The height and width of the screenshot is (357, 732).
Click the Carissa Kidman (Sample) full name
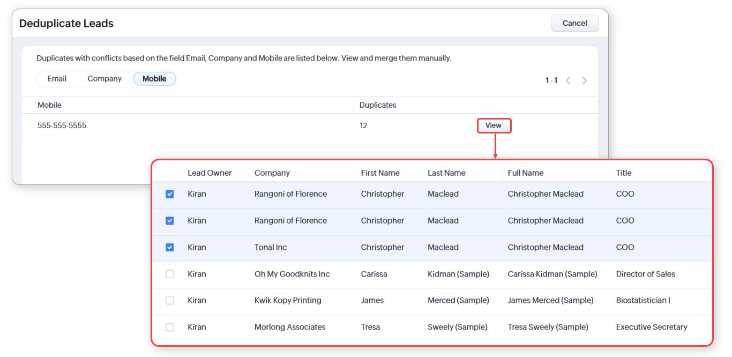552,274
